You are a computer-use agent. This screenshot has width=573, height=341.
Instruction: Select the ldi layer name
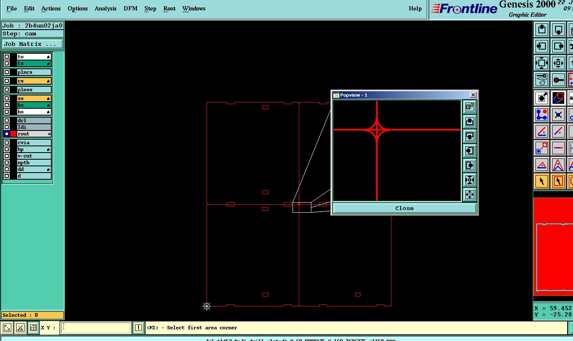pos(34,127)
